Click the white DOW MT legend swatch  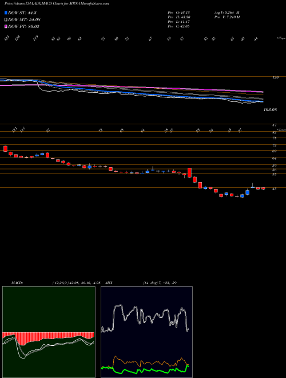(6, 20)
